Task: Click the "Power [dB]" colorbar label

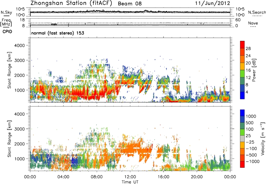Action: tap(254, 70)
